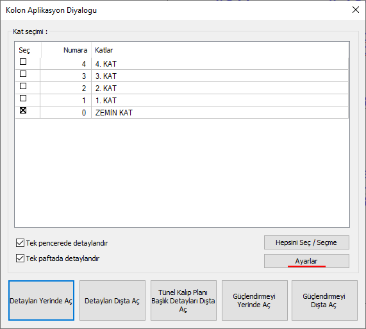Screen dimensions: 366x329
Task: Toggle Tek paftada detaylandır checkbox
Action: click(x=20, y=258)
